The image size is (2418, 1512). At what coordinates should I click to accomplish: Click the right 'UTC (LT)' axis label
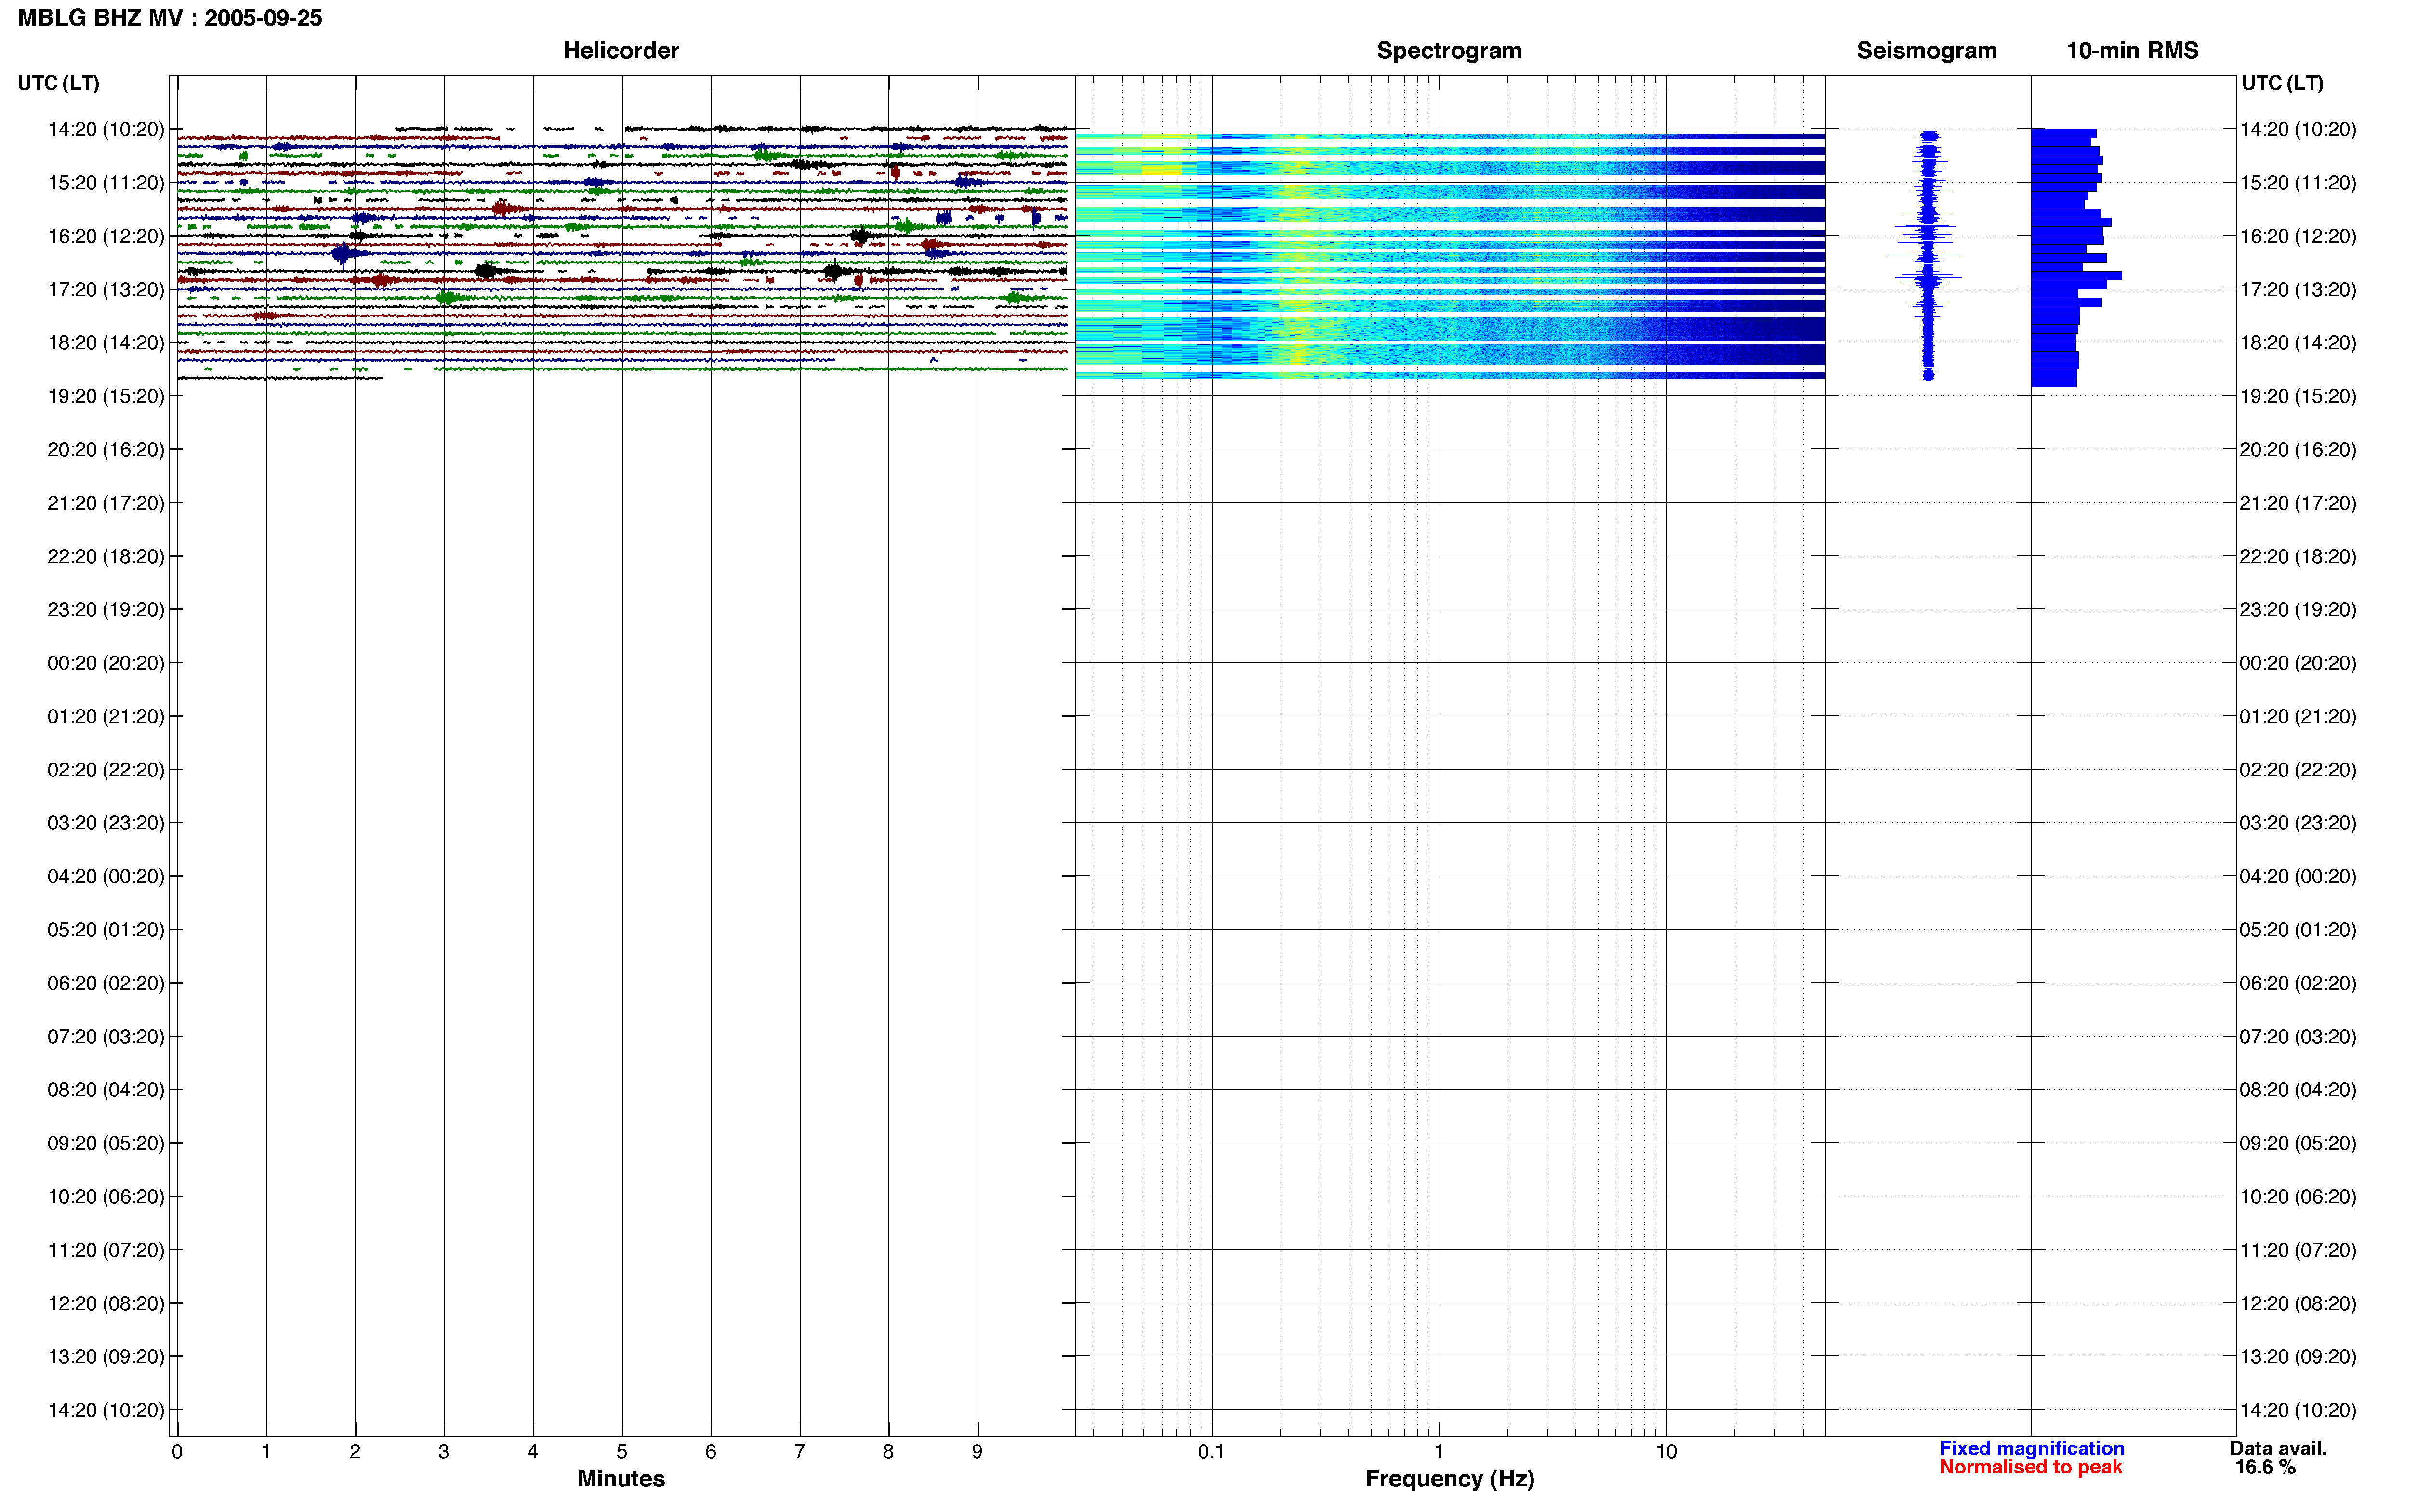2282,83
